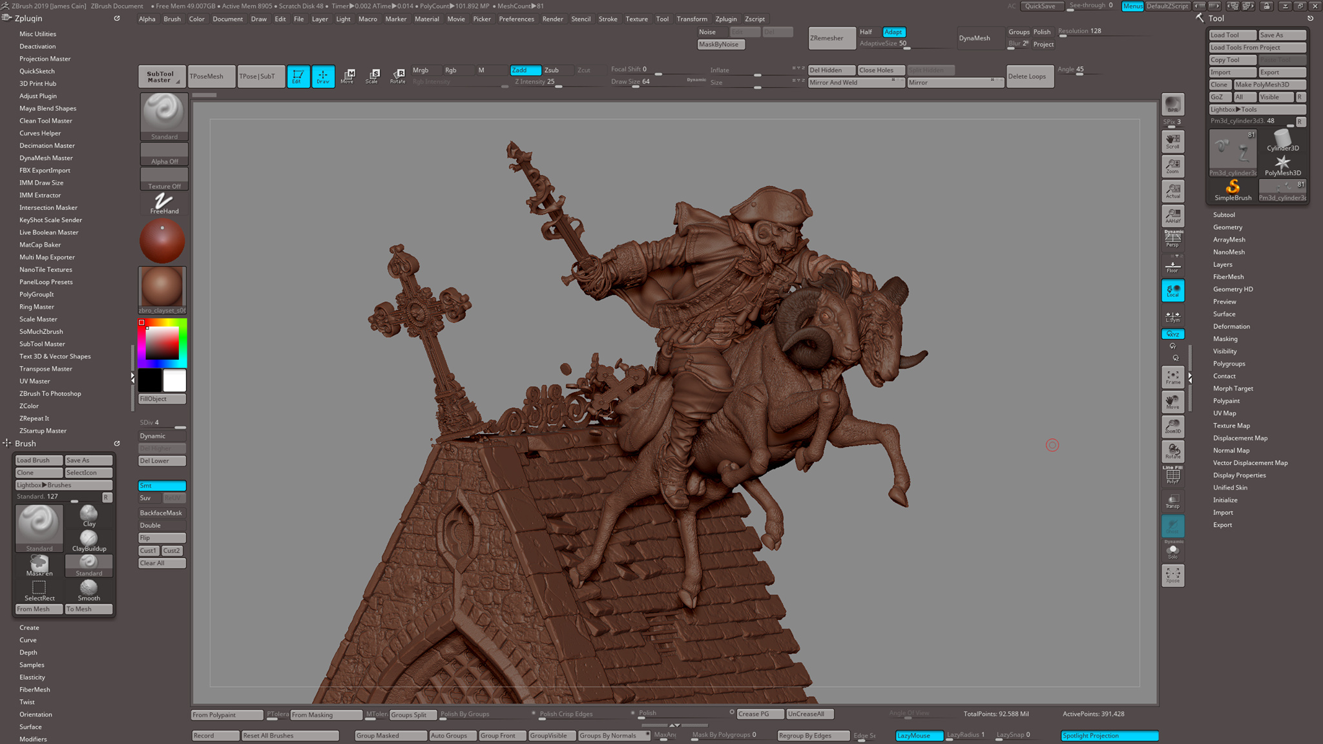Toggle the Floor grid
The image size is (1323, 744).
click(x=1172, y=265)
